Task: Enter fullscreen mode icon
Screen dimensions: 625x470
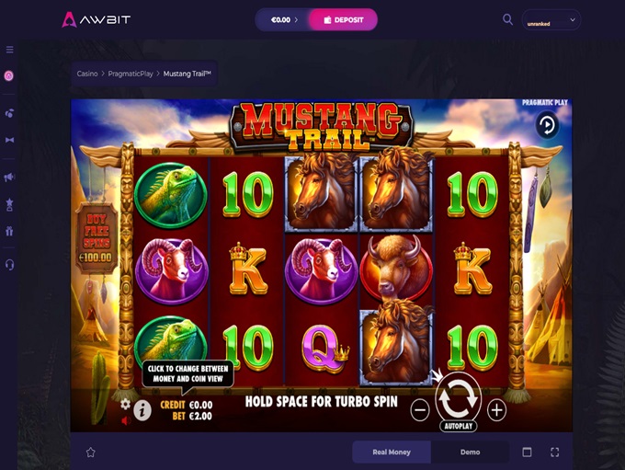Action: 555,452
